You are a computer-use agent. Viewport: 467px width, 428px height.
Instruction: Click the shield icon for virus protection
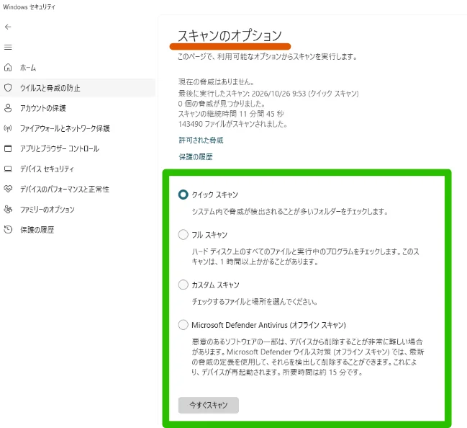tap(8, 88)
